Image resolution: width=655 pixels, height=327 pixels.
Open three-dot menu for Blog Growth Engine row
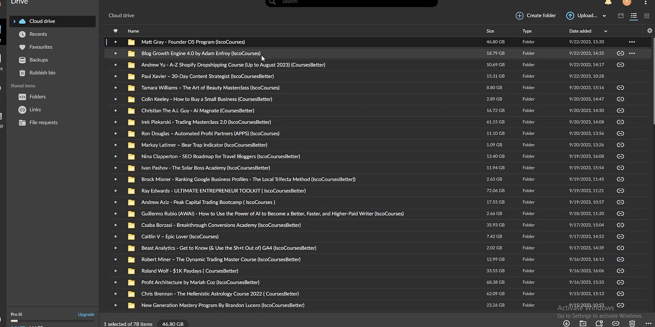(x=632, y=53)
